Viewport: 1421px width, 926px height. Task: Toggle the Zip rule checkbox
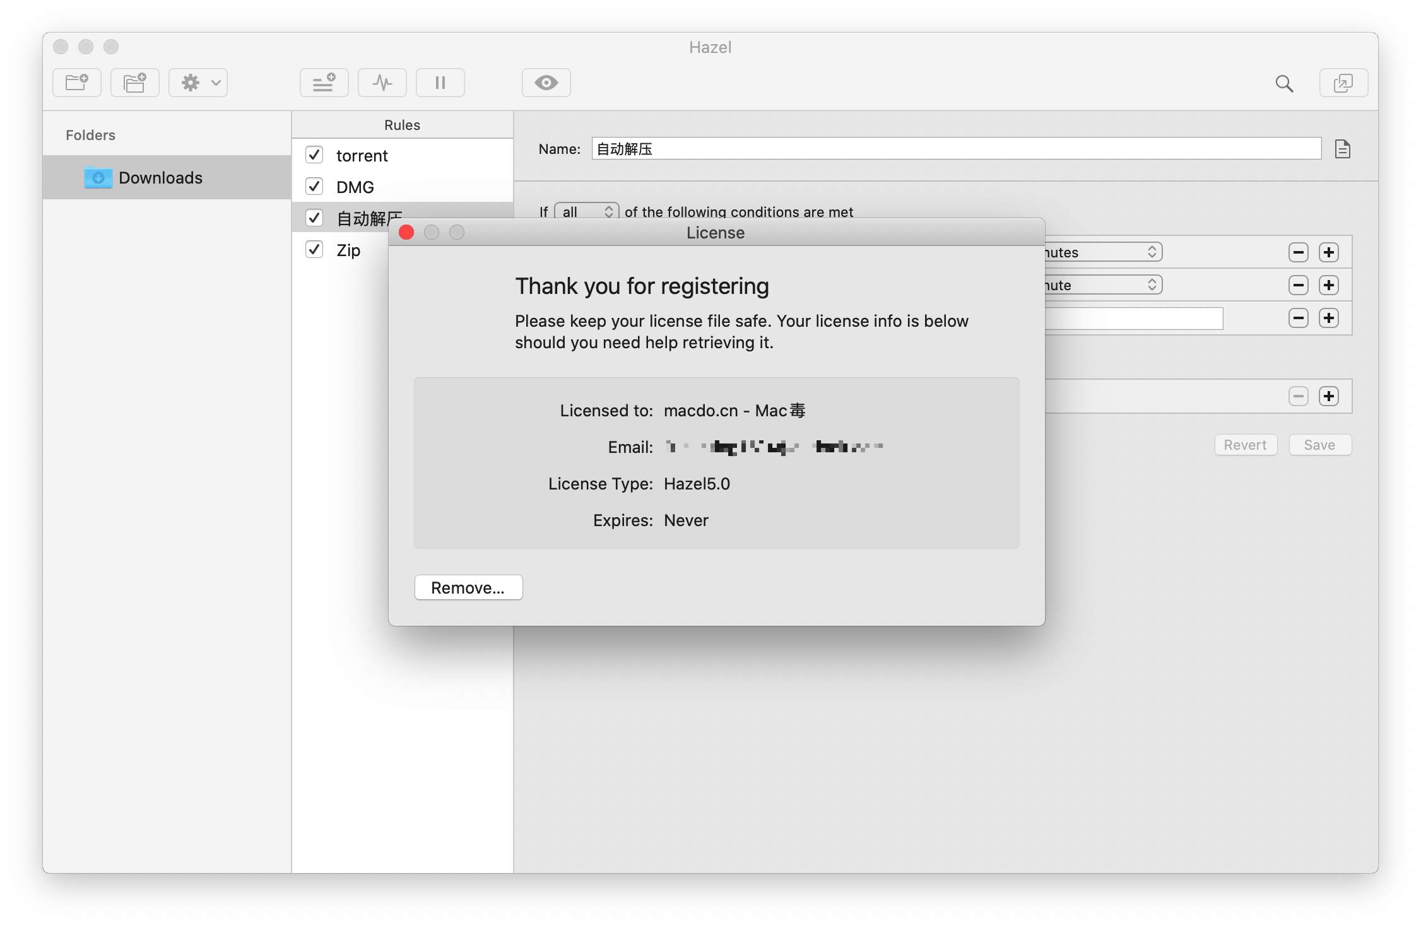tap(314, 249)
